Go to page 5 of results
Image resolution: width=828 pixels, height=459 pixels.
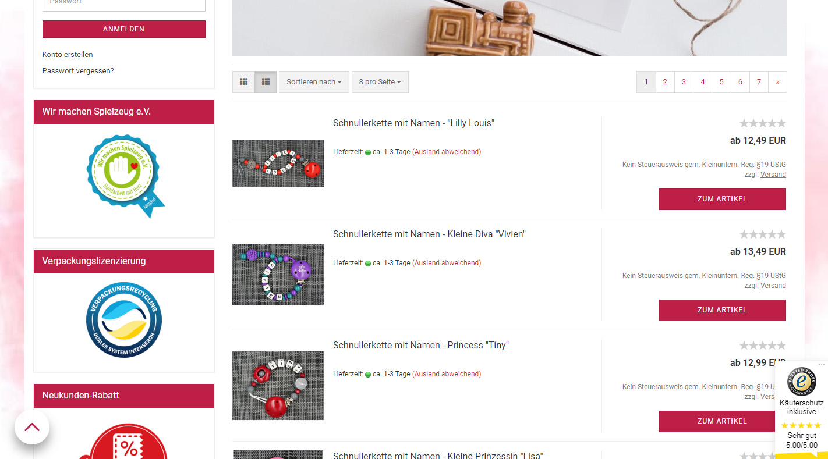pyautogui.click(x=721, y=82)
